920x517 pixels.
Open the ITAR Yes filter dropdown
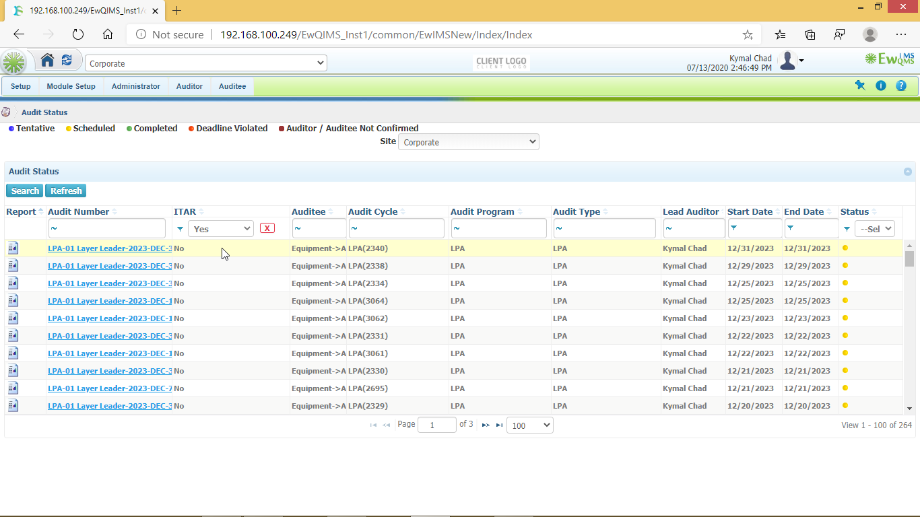point(221,229)
